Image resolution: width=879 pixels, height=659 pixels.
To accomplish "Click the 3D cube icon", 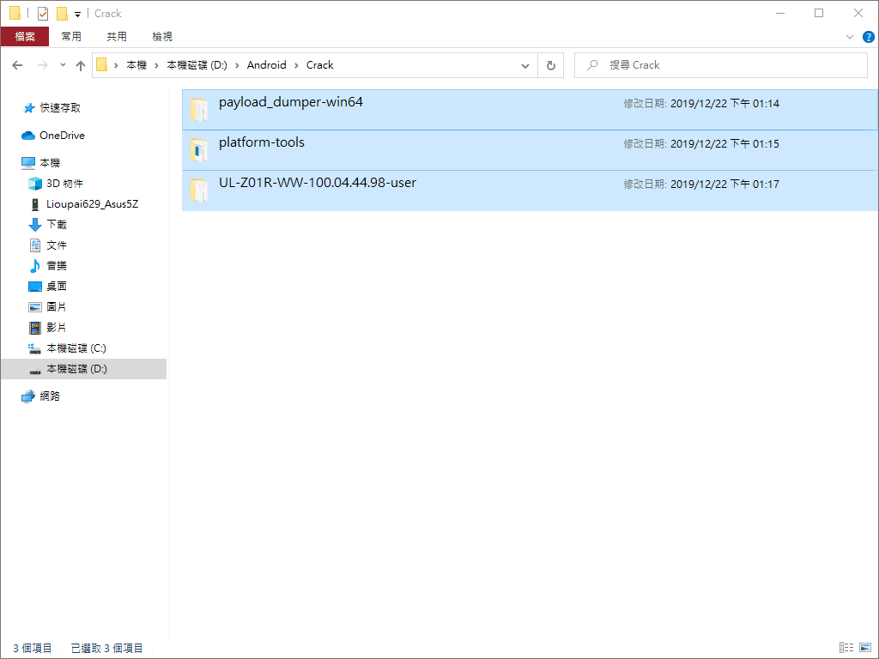I will coord(34,184).
